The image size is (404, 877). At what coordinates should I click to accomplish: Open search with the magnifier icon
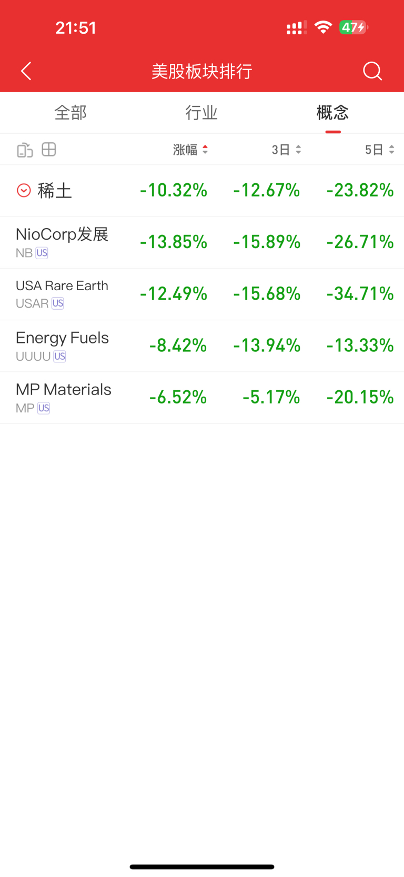point(372,71)
